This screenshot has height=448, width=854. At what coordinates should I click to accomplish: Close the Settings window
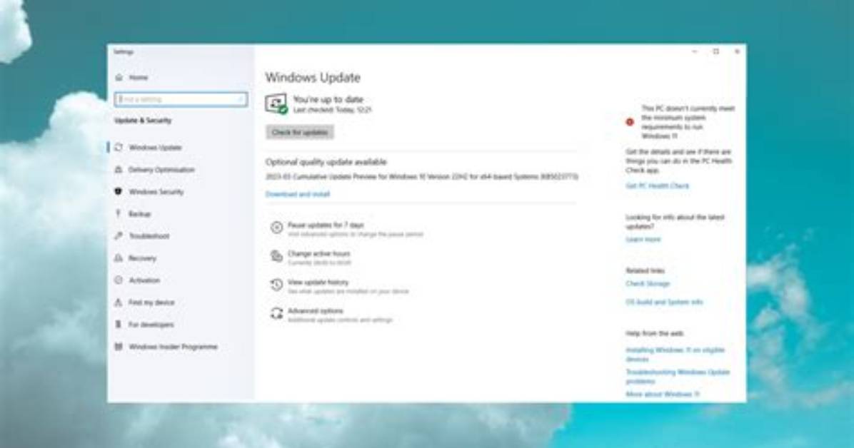(737, 51)
